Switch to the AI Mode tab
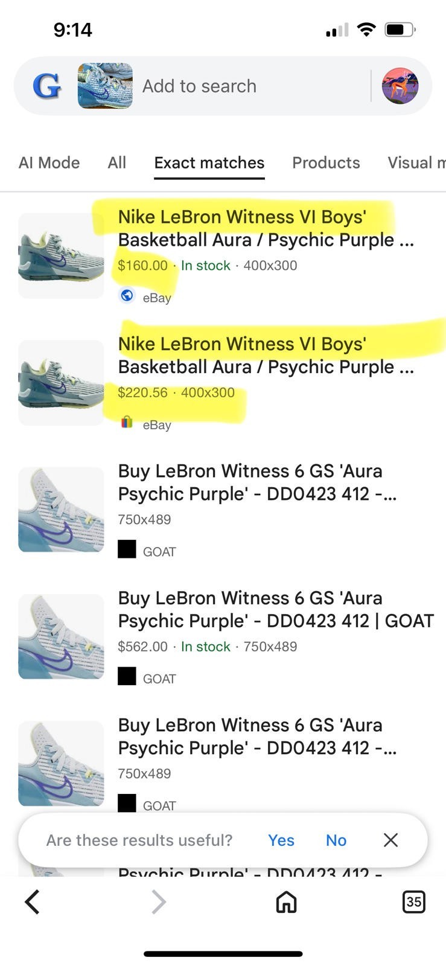This screenshot has width=446, height=966. point(49,162)
